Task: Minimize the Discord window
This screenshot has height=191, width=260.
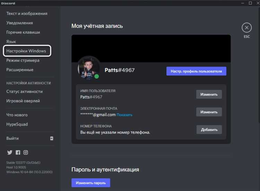Action: (x=243, y=3)
